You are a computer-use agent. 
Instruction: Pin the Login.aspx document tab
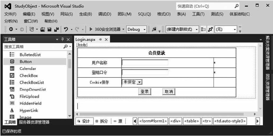(100, 40)
